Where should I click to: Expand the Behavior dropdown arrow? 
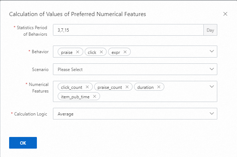point(211,51)
